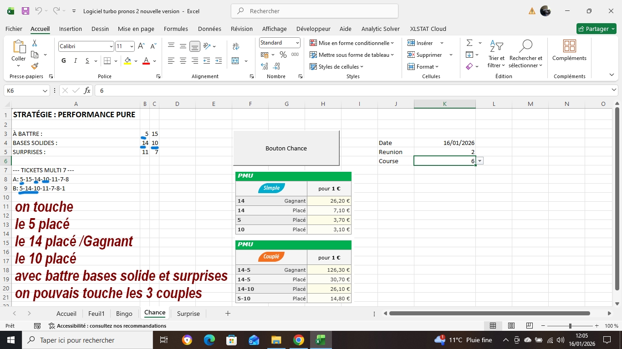Click the accessibility recommendations status link
This screenshot has height=349, width=622.
[107, 326]
